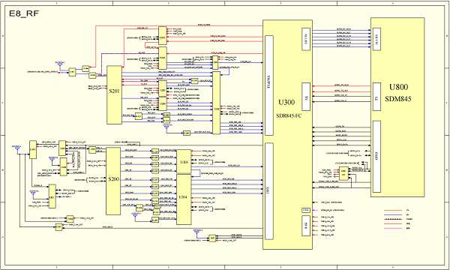
Task: Select the tall lower port box inside U800
Action: tap(376, 157)
